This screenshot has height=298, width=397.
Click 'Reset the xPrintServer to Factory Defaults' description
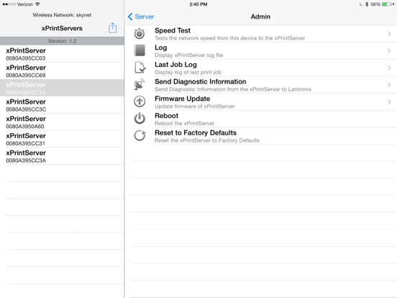(x=207, y=140)
